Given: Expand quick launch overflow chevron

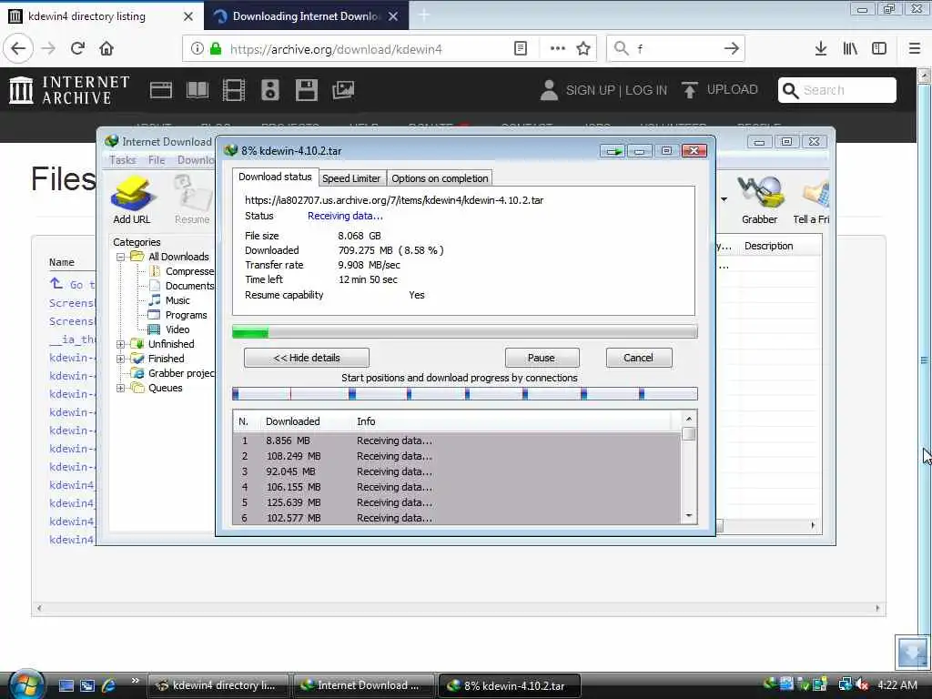Looking at the screenshot, I should [135, 680].
